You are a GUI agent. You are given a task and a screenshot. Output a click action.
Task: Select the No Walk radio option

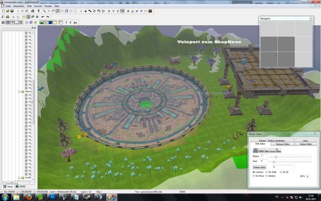pyautogui.click(x=267, y=172)
